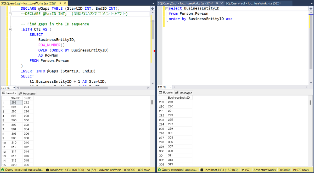Close the SQLQuery6.sql tab

pyautogui.click(x=65, y=3)
